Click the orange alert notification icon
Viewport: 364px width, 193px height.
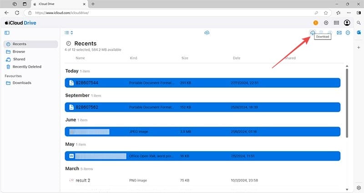tap(316, 23)
